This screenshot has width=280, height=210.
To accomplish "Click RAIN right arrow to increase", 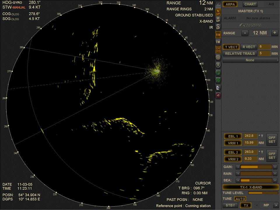I will pos(275,174).
